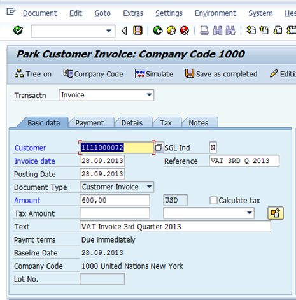This screenshot has width=296, height=300.
Task: Click the Find Next binoculars icon
Action: coord(230,31)
